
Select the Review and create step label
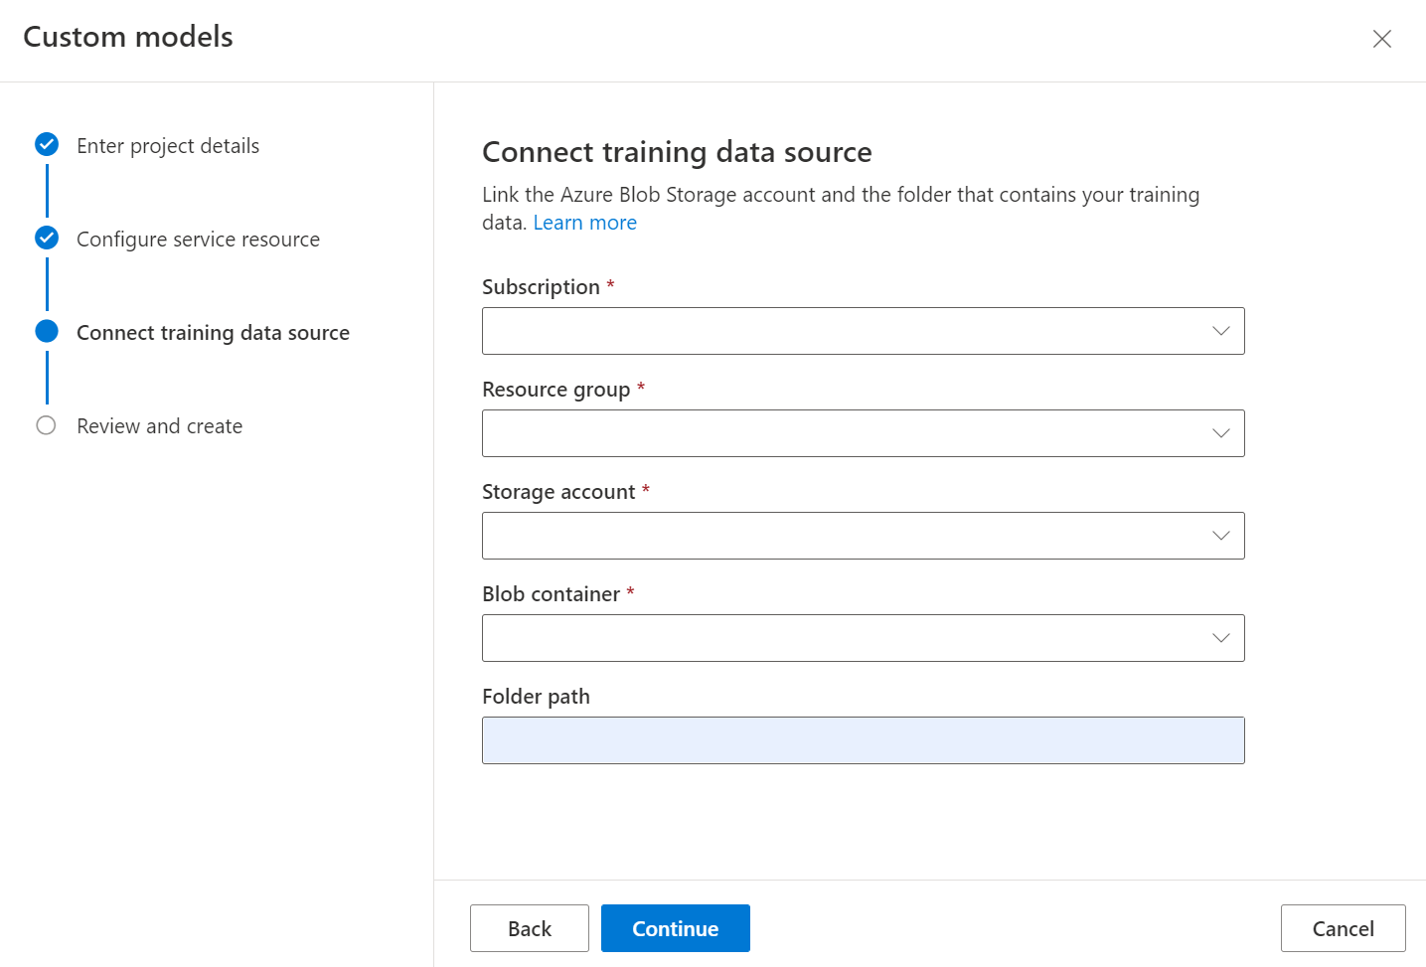(x=159, y=426)
